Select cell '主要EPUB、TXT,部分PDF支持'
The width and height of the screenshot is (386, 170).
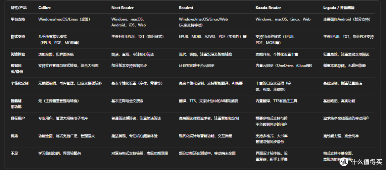[x=348, y=37]
